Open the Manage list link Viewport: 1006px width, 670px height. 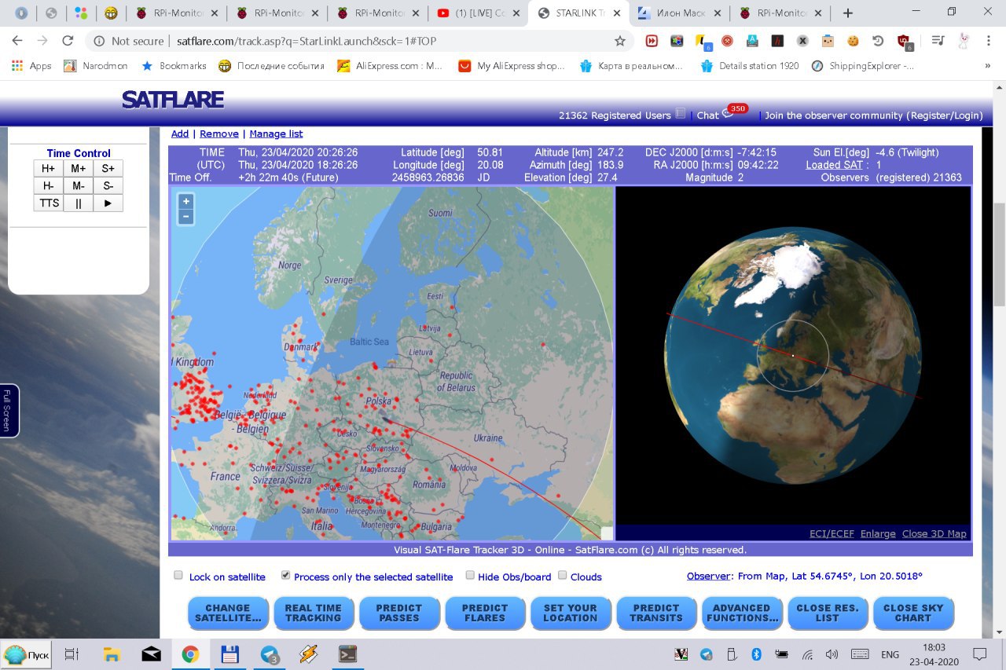(x=276, y=134)
